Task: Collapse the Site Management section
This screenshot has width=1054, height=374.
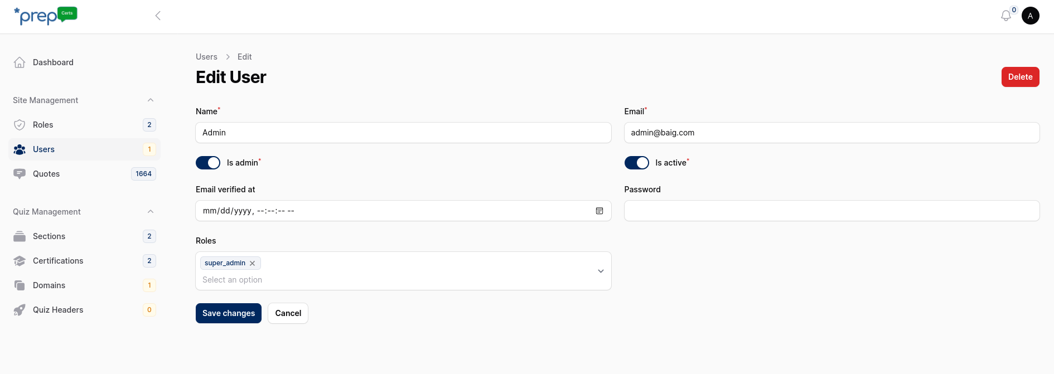Action: tap(151, 100)
